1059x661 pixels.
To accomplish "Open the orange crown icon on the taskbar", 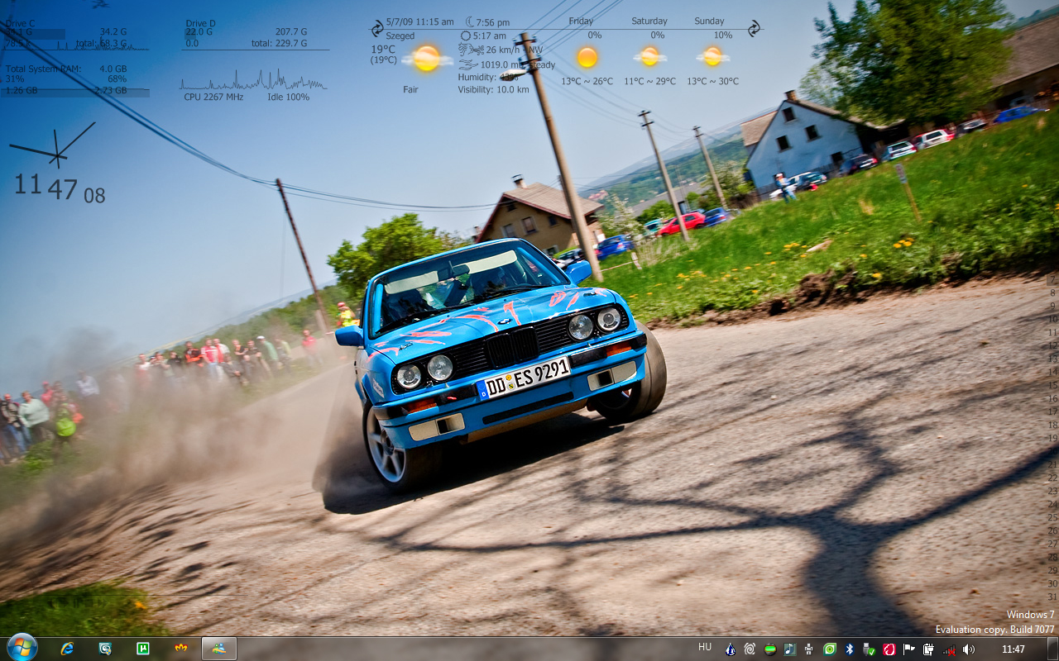I will pyautogui.click(x=181, y=649).
